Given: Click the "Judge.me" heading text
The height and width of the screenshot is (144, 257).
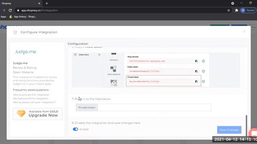Looking at the screenshot, I should [x=20, y=63].
